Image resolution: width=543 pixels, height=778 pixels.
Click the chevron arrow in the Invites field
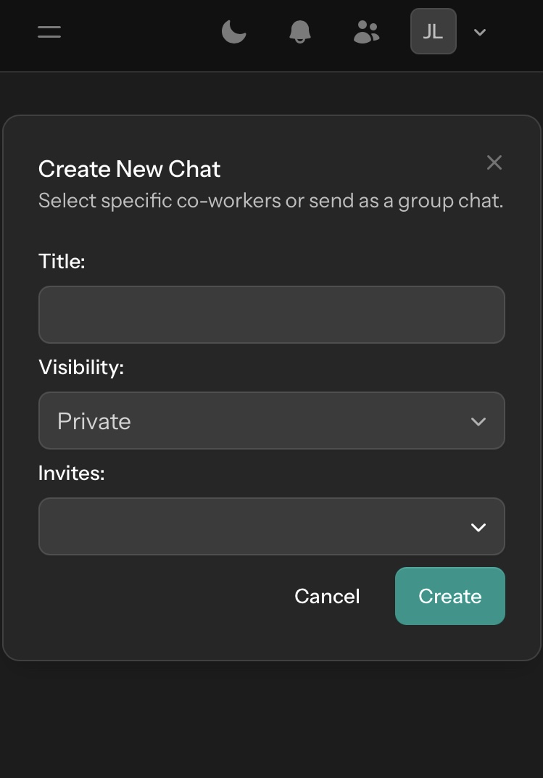pos(478,527)
